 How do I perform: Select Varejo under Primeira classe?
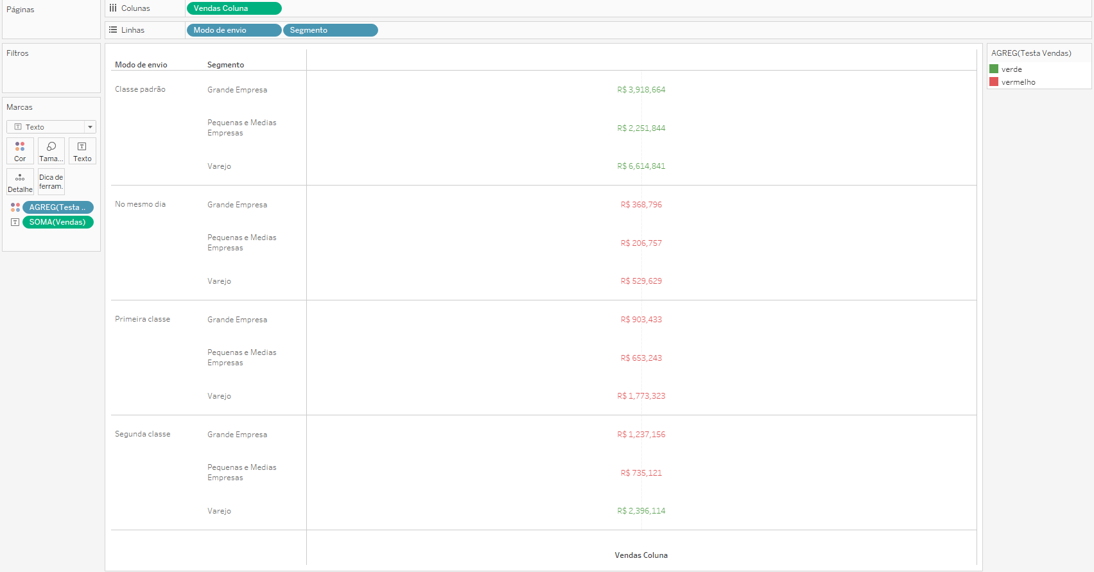[219, 396]
